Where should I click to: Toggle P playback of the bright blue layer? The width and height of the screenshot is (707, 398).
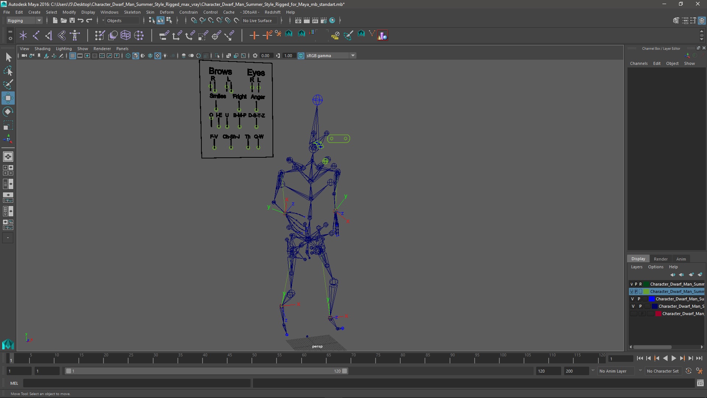click(x=639, y=299)
